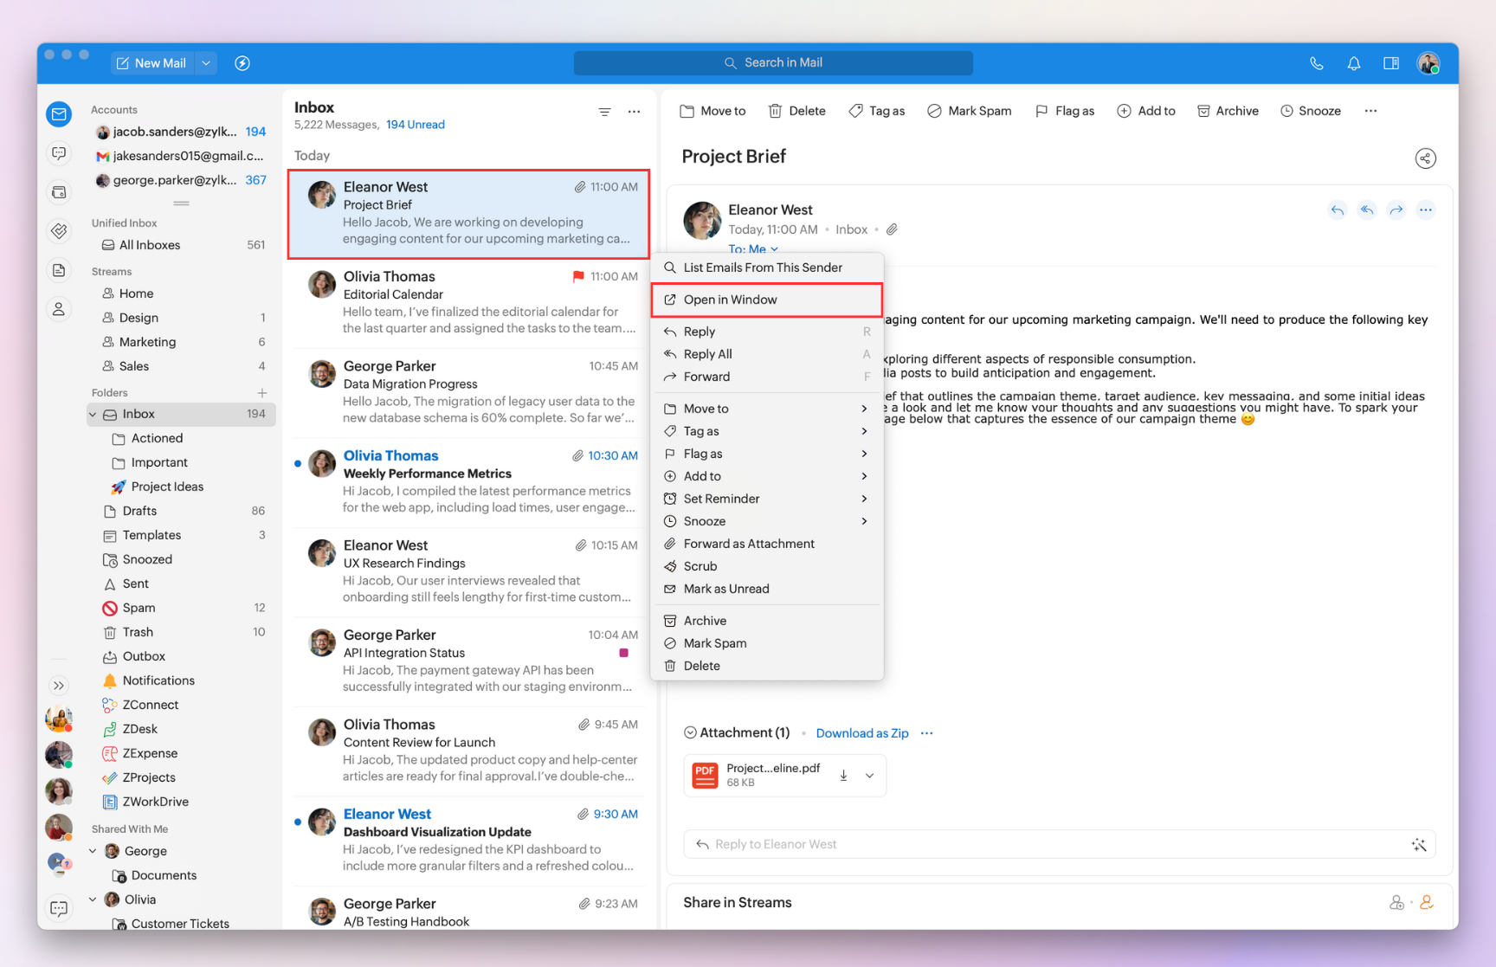The width and height of the screenshot is (1496, 967).
Task: Collapse the Inbox folder tree
Action: 93,415
